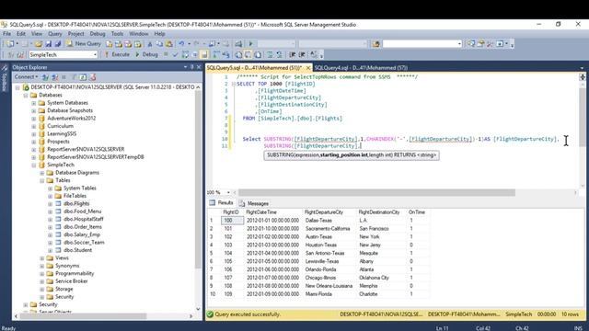Expand the AdventureWorks2012 database node

pos(34,119)
